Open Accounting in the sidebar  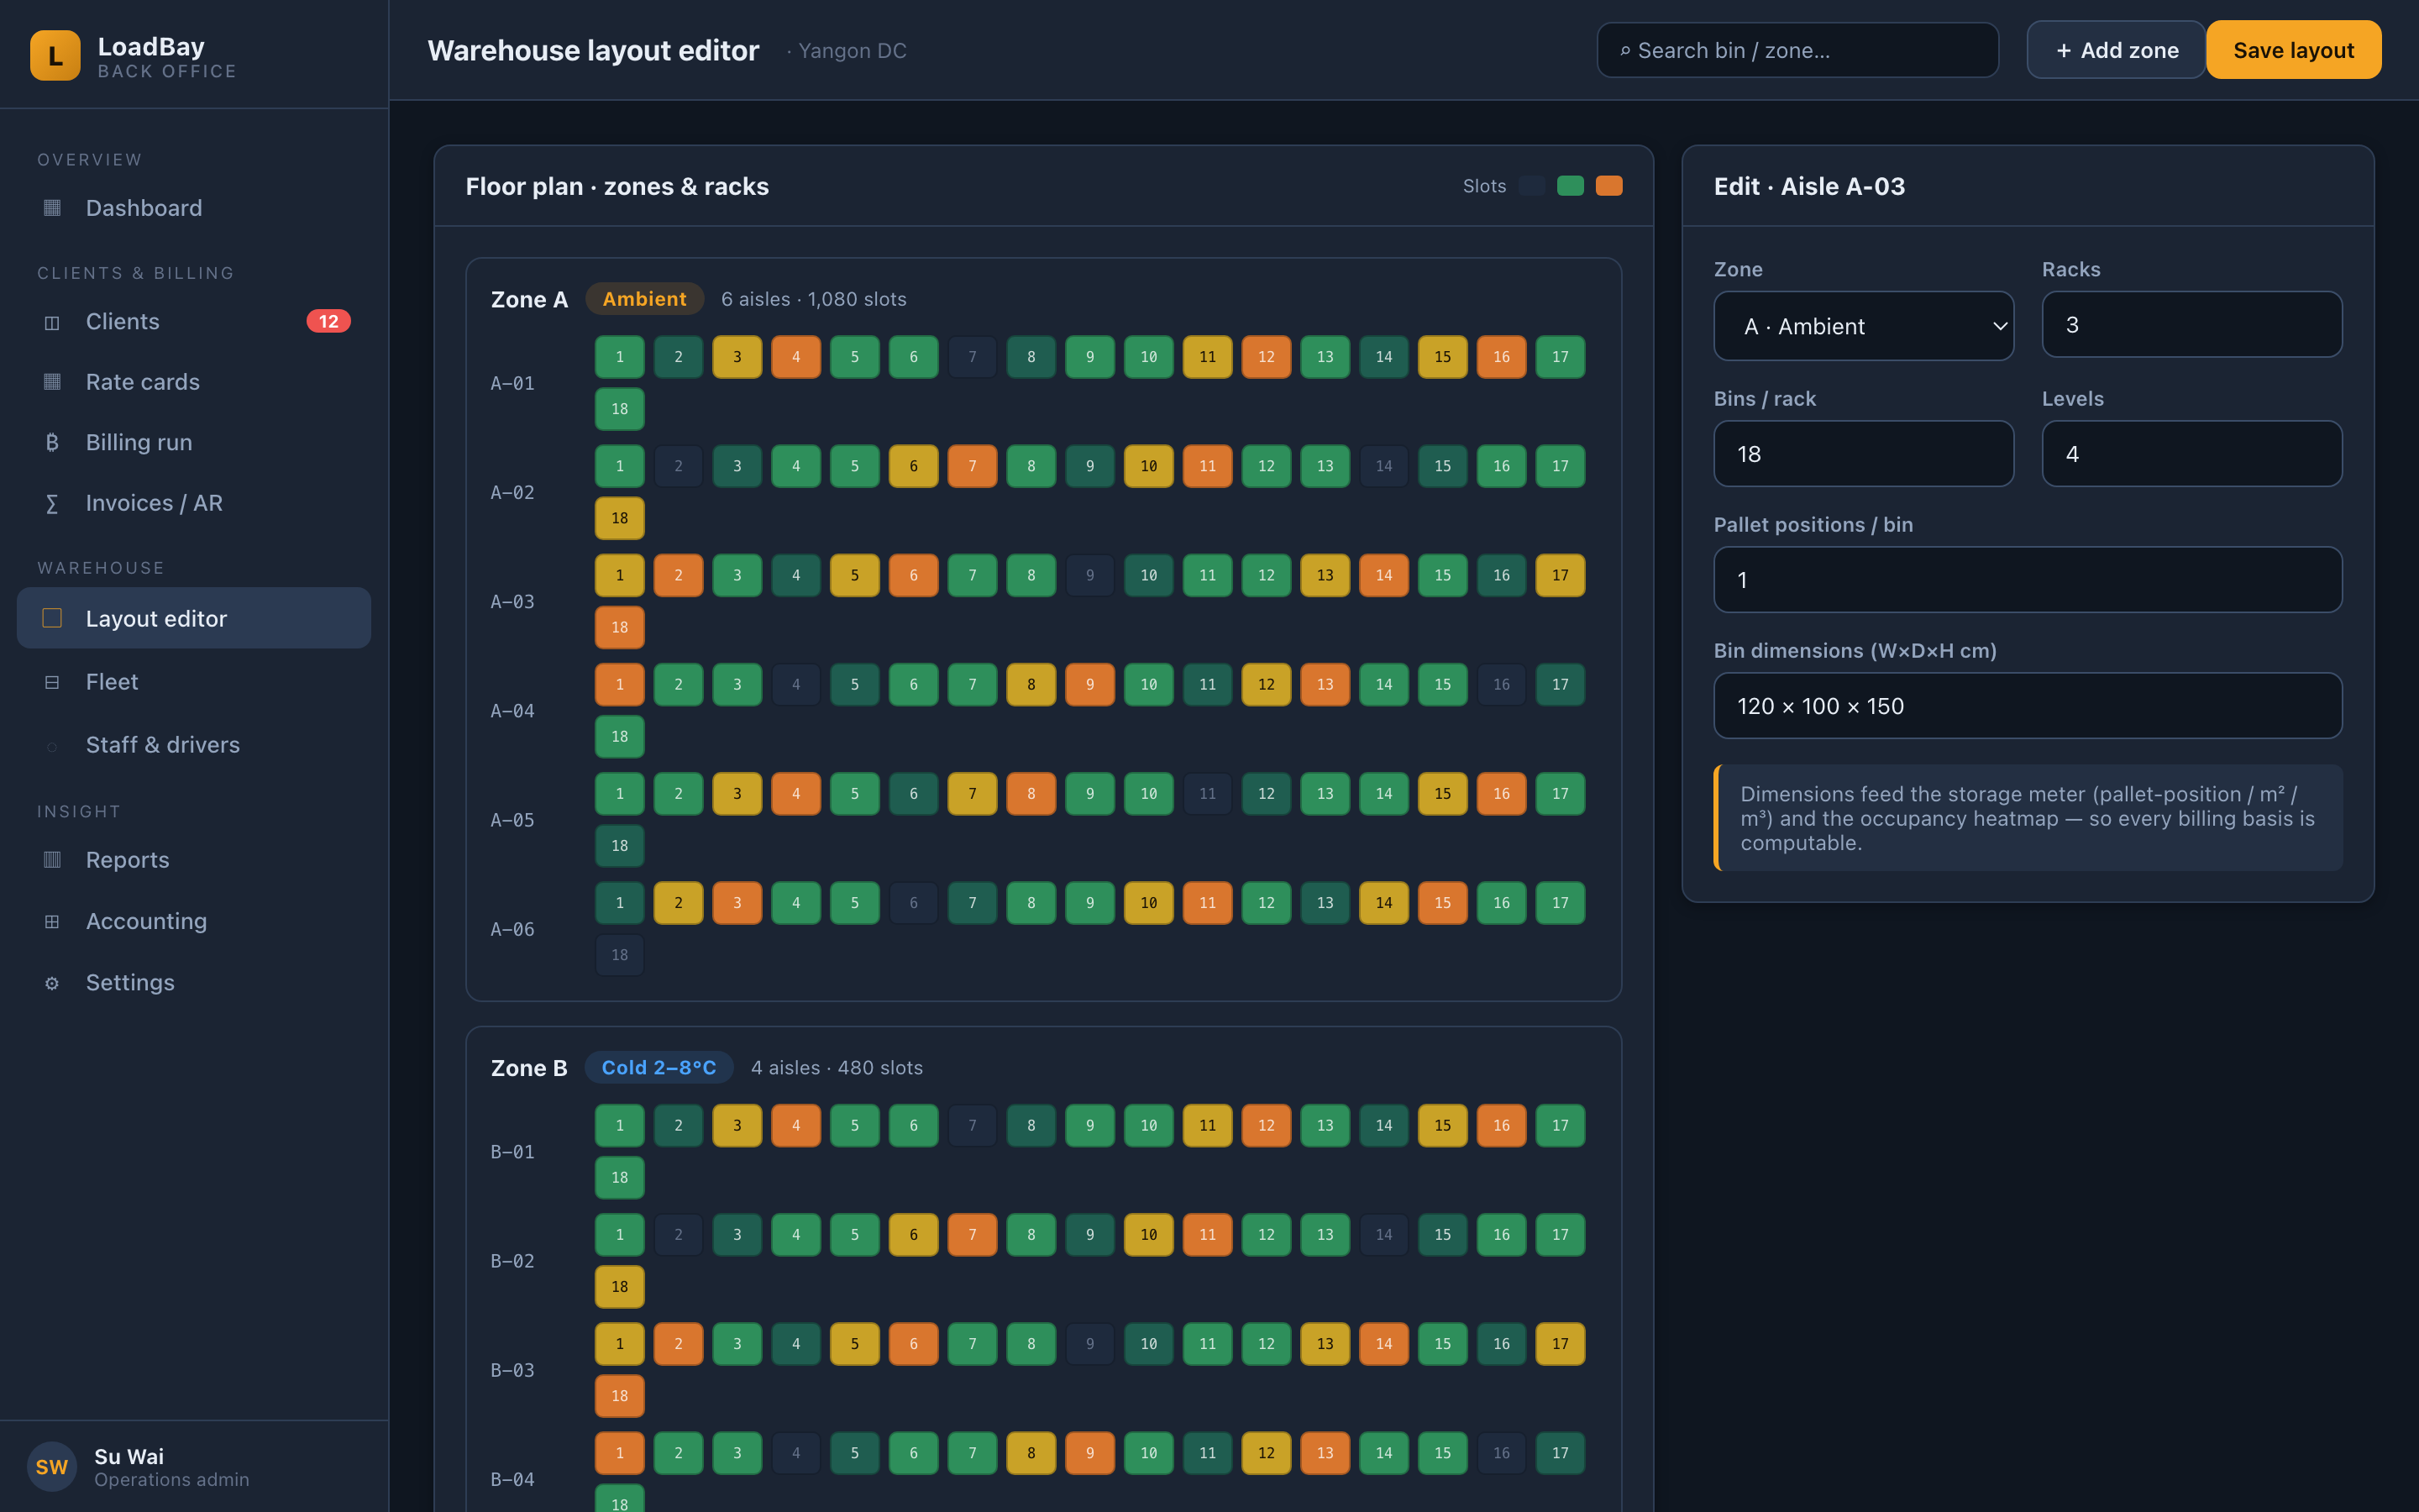click(194, 921)
